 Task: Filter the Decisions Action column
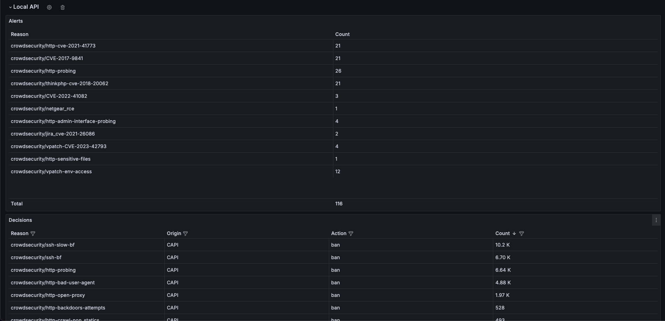click(351, 234)
